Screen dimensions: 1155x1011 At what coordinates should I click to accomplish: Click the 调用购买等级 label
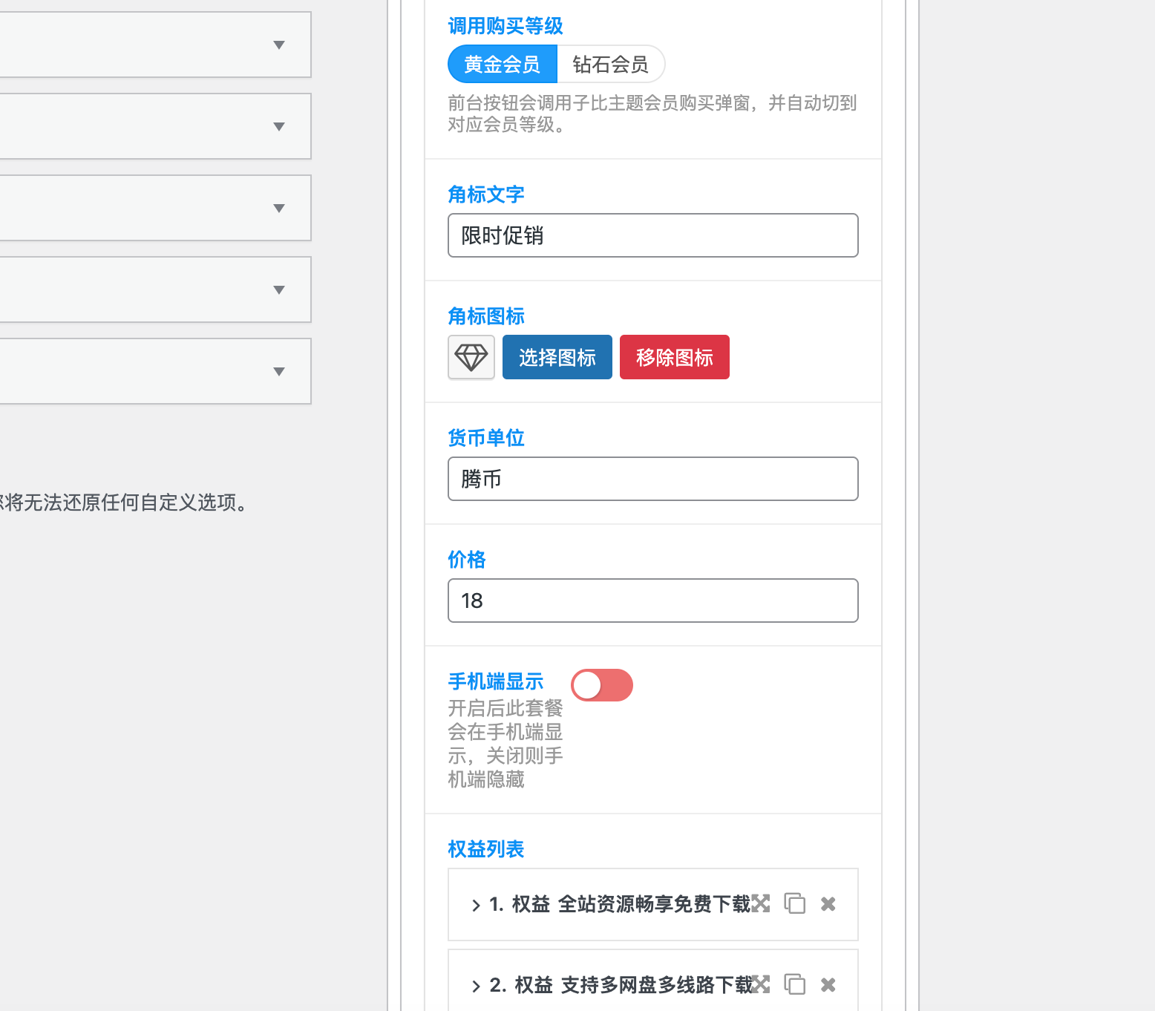pyautogui.click(x=505, y=26)
